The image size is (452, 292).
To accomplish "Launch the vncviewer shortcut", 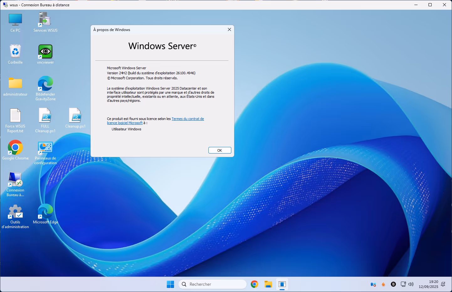I will click(45, 55).
